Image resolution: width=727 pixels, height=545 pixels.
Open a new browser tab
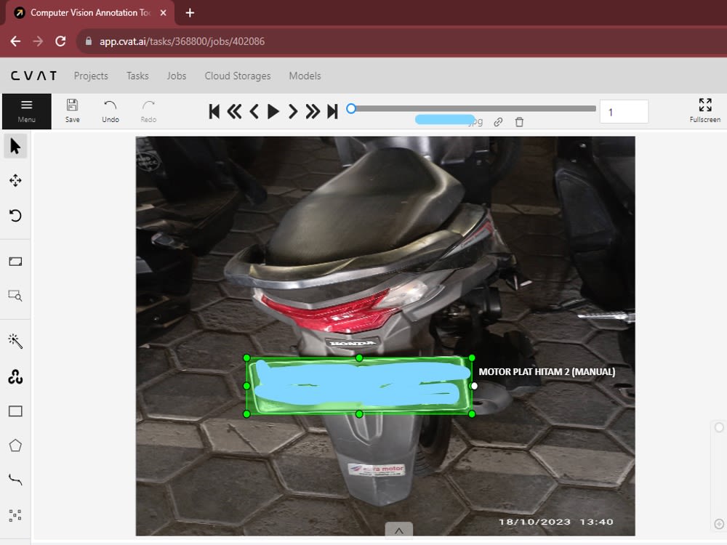[190, 13]
